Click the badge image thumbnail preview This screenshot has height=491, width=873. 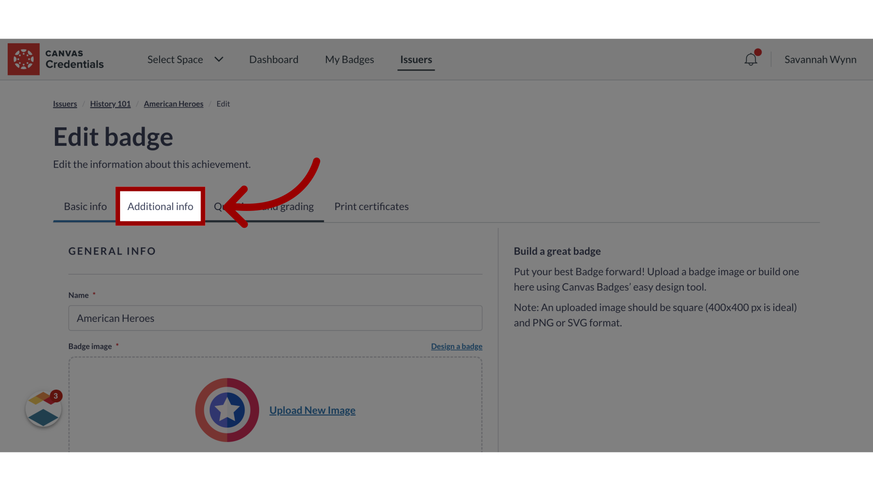[226, 410]
